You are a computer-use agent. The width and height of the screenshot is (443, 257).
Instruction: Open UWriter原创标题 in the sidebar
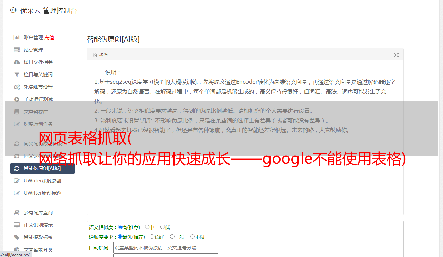[42, 193]
